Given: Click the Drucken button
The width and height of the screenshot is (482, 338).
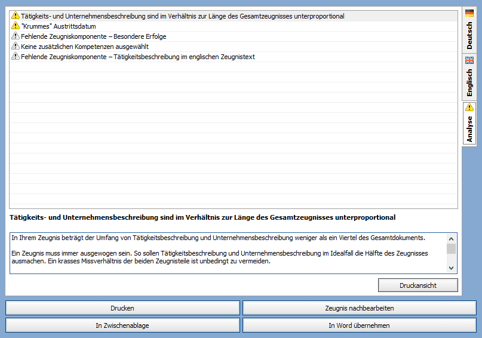Looking at the screenshot, I should pyautogui.click(x=122, y=308).
